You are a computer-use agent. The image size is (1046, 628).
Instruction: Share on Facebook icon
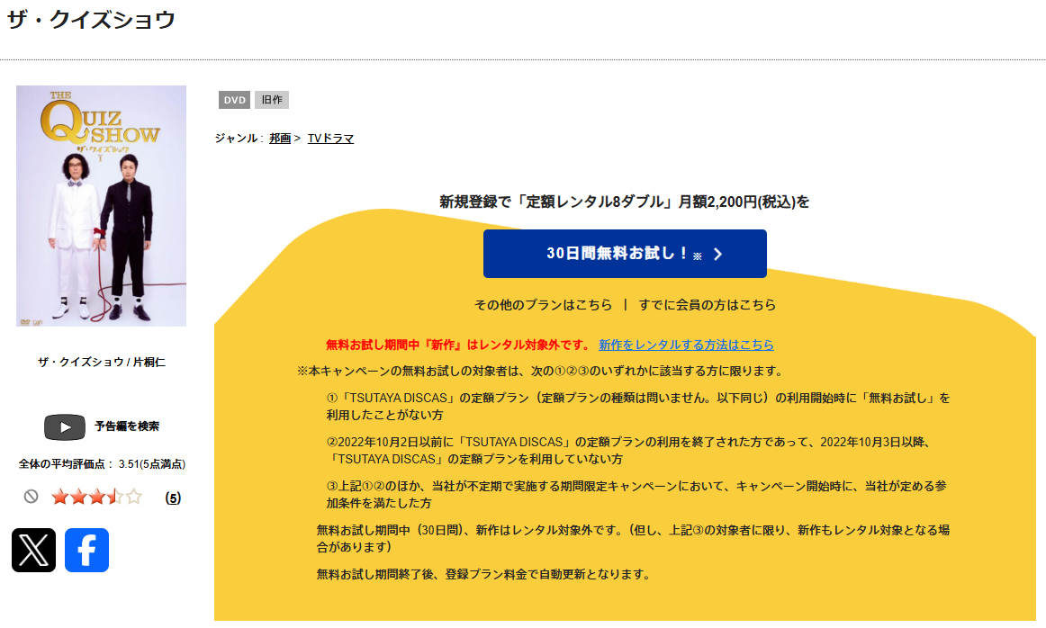(86, 550)
